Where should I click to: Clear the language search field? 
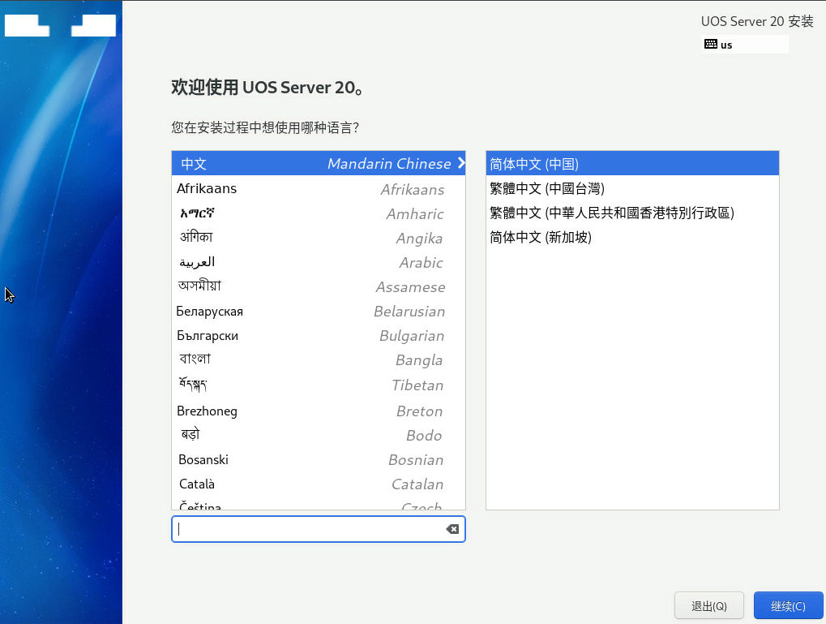452,529
